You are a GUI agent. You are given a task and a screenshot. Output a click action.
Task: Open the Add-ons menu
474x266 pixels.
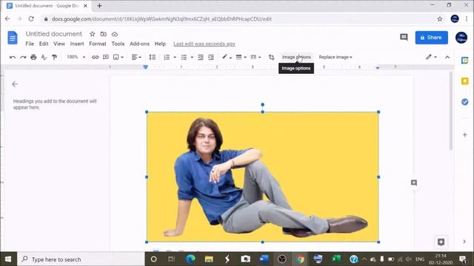click(139, 44)
